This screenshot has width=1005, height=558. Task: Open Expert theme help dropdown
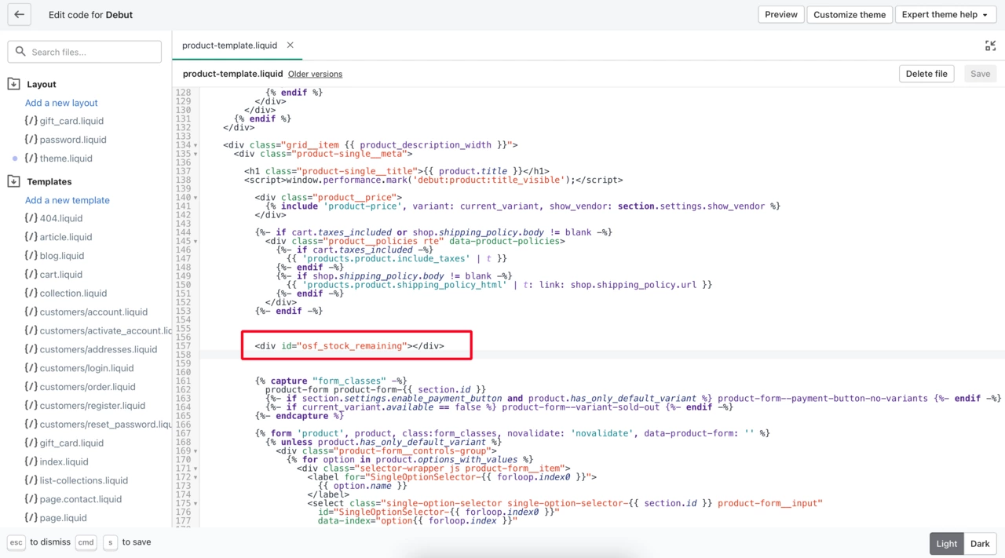[x=945, y=14]
